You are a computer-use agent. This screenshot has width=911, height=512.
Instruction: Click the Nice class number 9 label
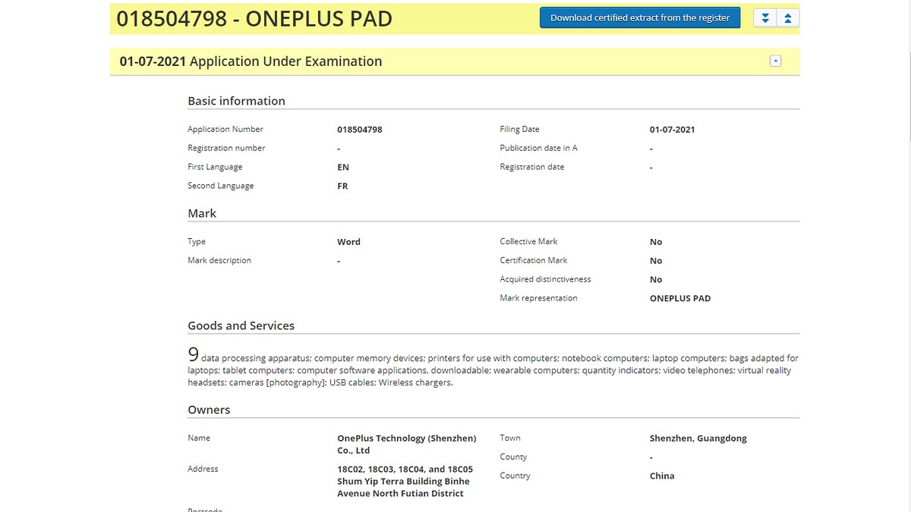[x=193, y=353]
